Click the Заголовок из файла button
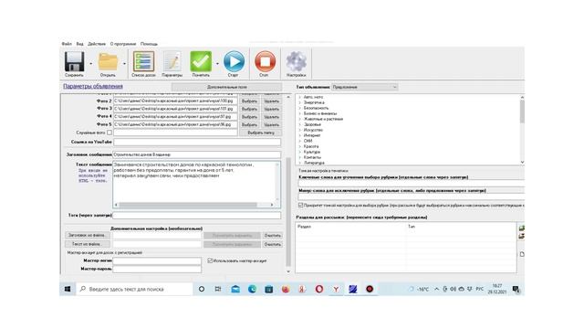 (88, 235)
